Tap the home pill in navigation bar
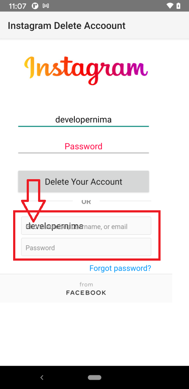 [x=94, y=378]
